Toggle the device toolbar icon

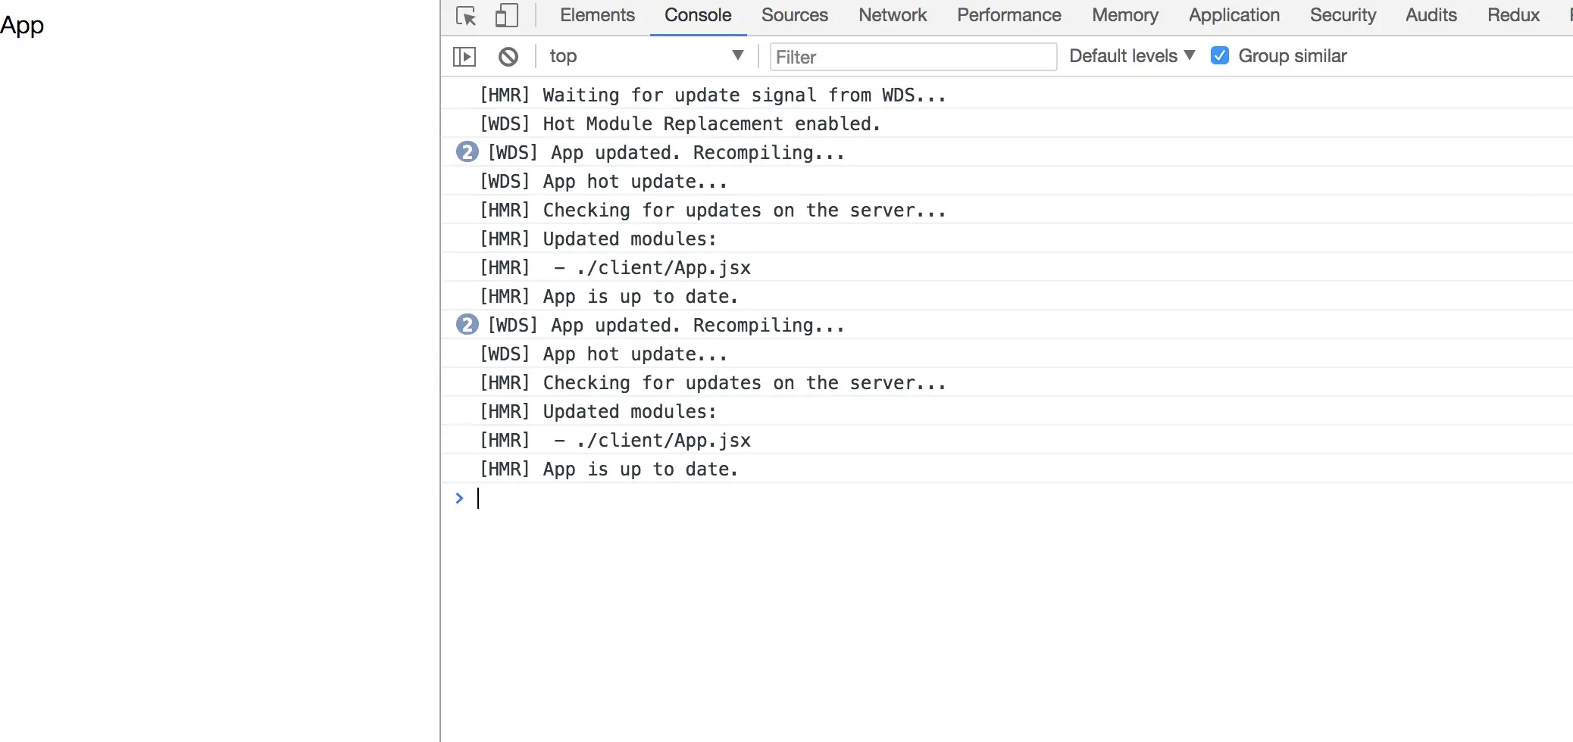[506, 16]
